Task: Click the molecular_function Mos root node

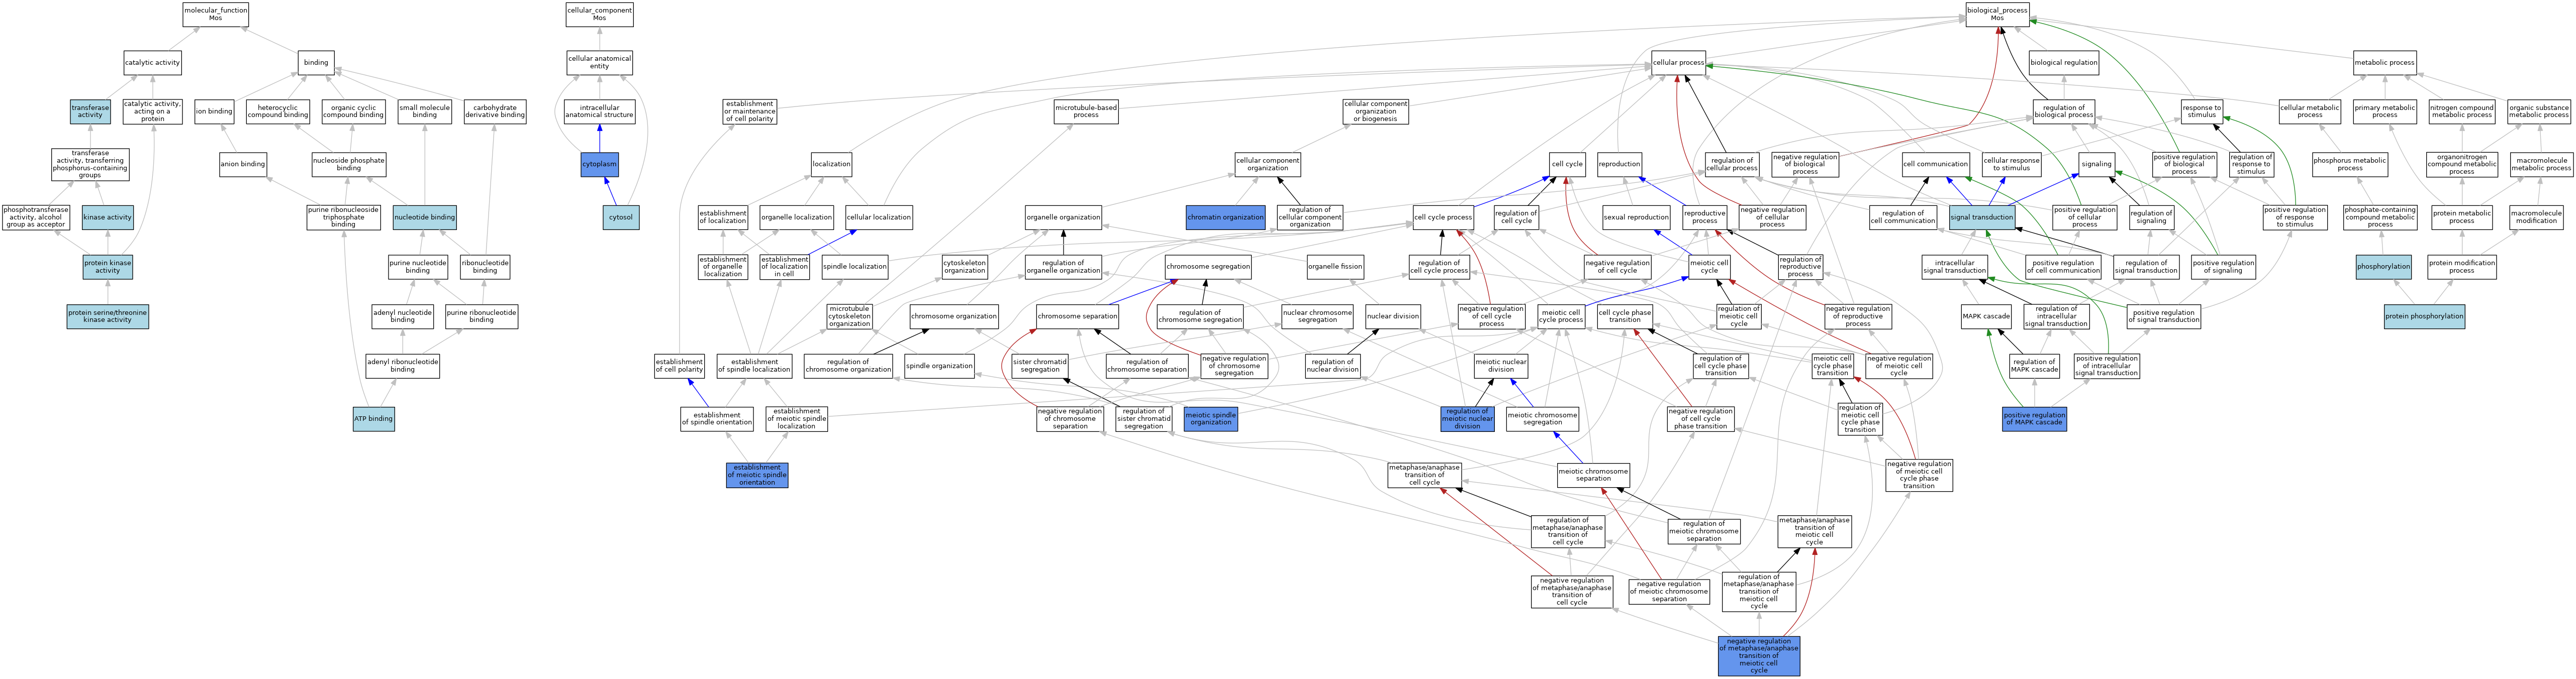Action: [x=215, y=14]
